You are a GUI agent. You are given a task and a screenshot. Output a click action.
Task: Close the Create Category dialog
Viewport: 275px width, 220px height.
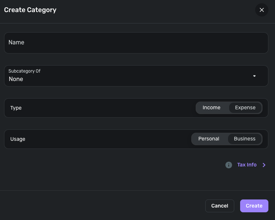[x=262, y=10]
